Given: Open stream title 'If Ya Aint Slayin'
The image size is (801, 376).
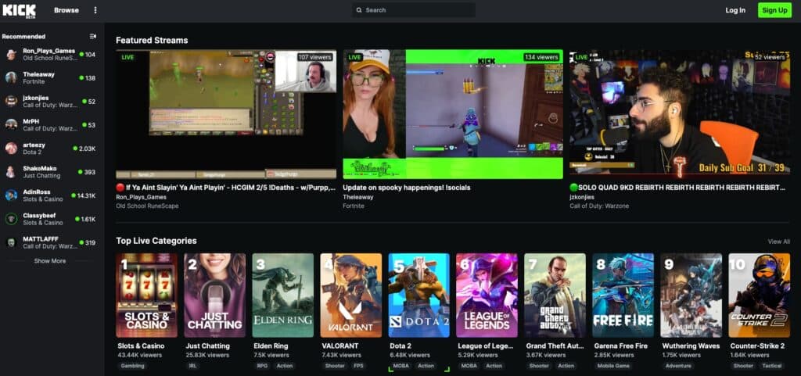Looking at the screenshot, I should (x=226, y=188).
